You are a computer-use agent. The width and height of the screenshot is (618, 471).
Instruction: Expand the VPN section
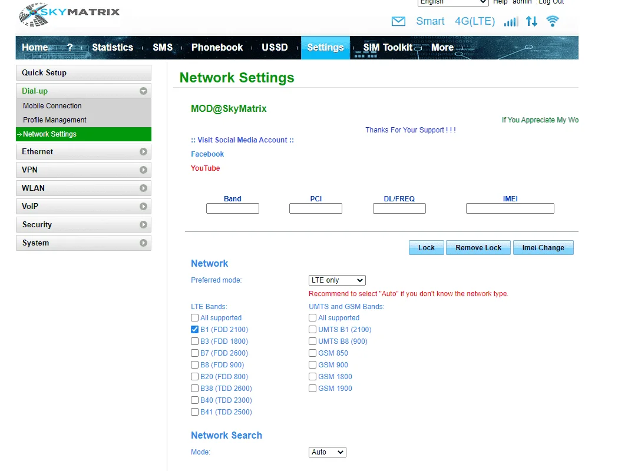pyautogui.click(x=84, y=170)
